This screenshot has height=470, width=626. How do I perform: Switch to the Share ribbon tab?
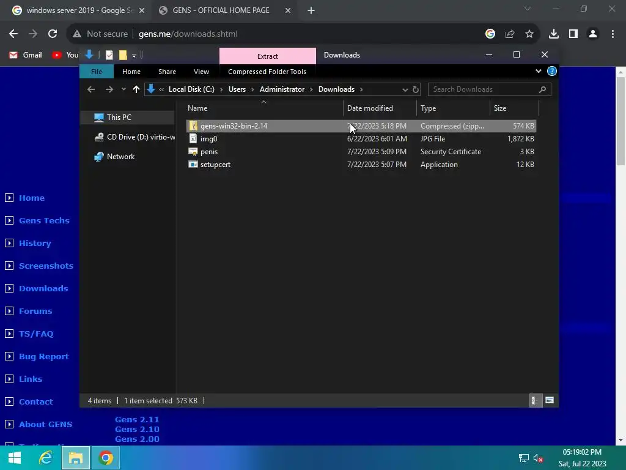[167, 72]
